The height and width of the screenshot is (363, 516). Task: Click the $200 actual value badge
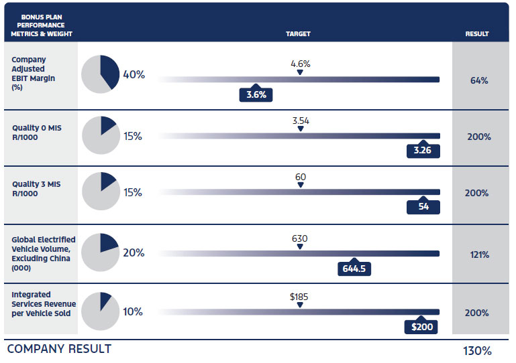(x=421, y=327)
